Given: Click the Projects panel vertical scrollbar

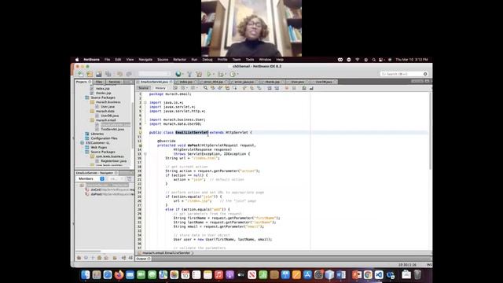Looking at the screenshot, I should [133, 125].
